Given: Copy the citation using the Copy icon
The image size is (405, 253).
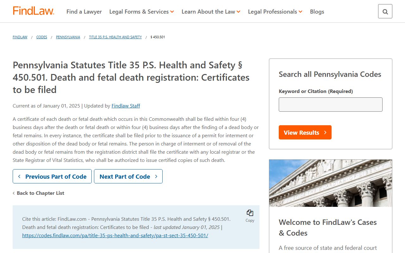Looking at the screenshot, I should [250, 216].
